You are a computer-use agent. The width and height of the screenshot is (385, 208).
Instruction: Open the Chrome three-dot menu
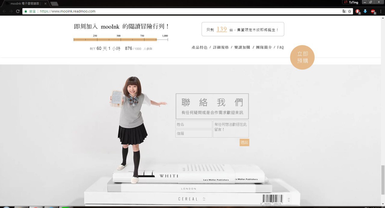pos(381,11)
